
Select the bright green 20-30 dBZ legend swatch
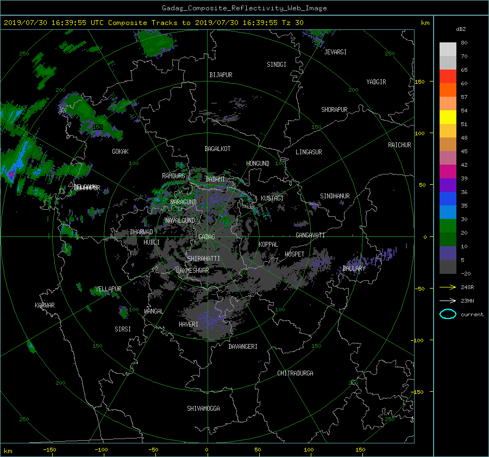(x=448, y=226)
